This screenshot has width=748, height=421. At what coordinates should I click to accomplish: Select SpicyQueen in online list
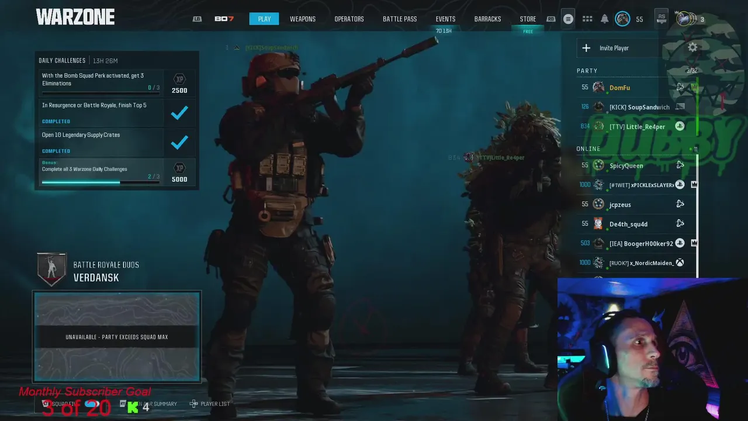(635, 165)
